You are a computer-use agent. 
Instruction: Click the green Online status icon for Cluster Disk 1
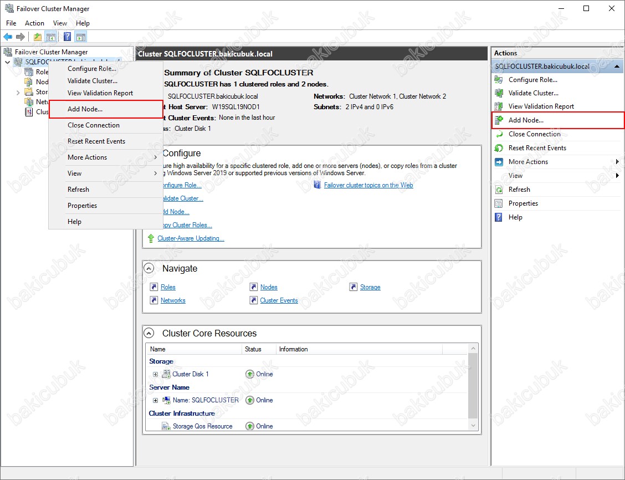click(250, 374)
